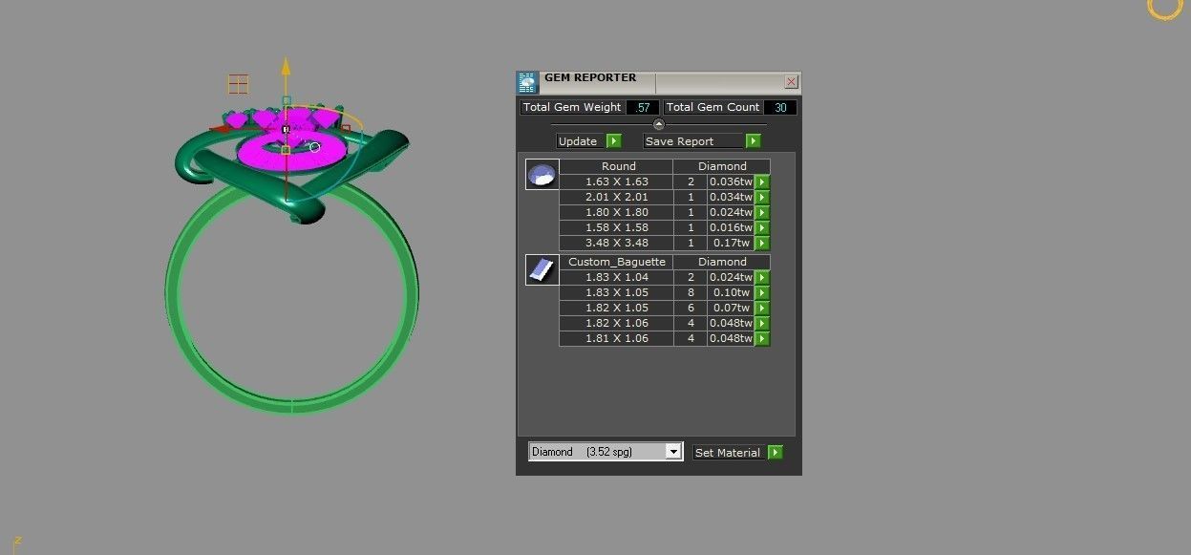
Task: Select the 1.83 X 1.04 baguette size cell
Action: point(616,277)
